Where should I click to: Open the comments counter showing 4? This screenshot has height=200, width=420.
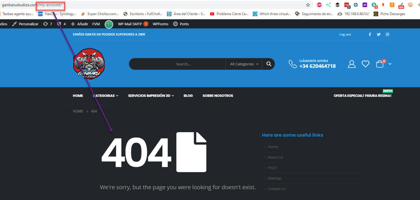[x=61, y=24]
